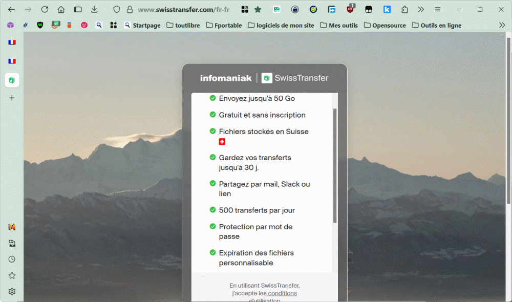Screen dimensions: 512x302
Task: Open the conditions d'utilisation link
Action: point(282,293)
